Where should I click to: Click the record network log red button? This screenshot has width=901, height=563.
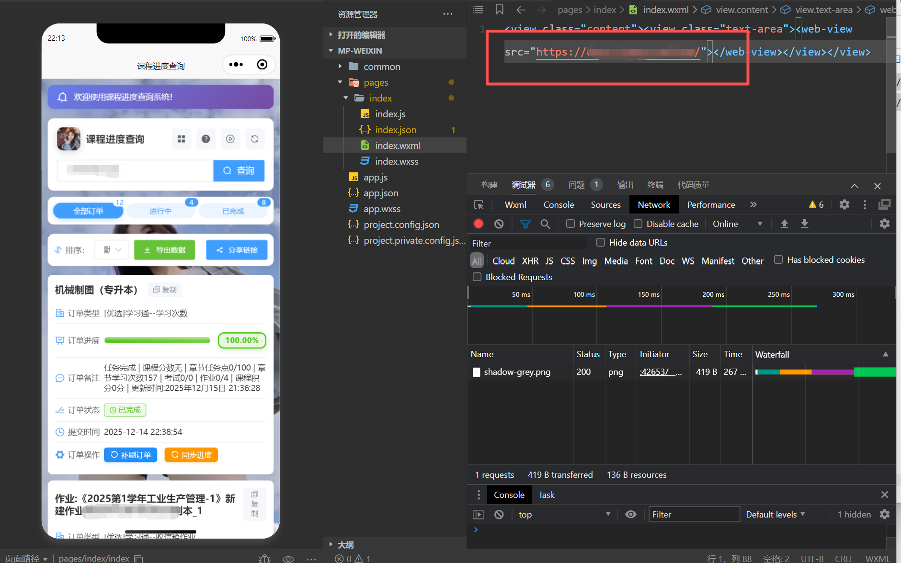pos(478,224)
